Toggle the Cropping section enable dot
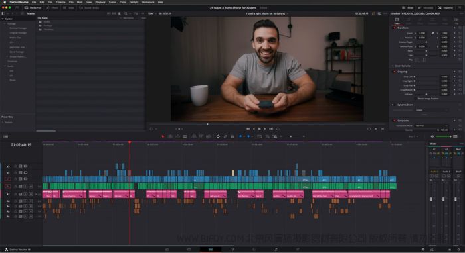 click(x=394, y=72)
